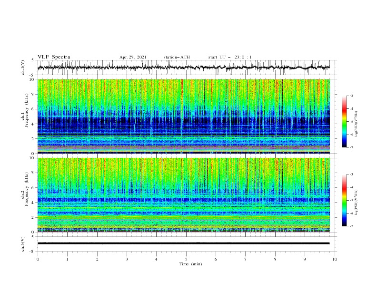377x291 pixels.
Task: Click time axis tick label '3'
Action: point(127,259)
